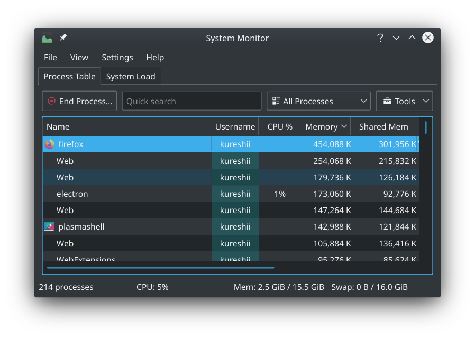The image size is (475, 338).
Task: Click kureshii username in firefox row
Action: click(235, 144)
